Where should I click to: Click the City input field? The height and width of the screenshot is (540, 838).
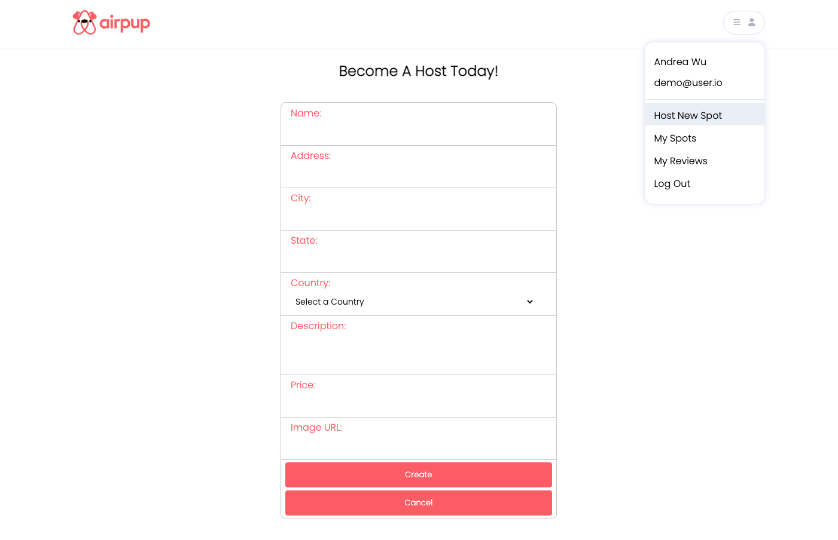(x=418, y=216)
